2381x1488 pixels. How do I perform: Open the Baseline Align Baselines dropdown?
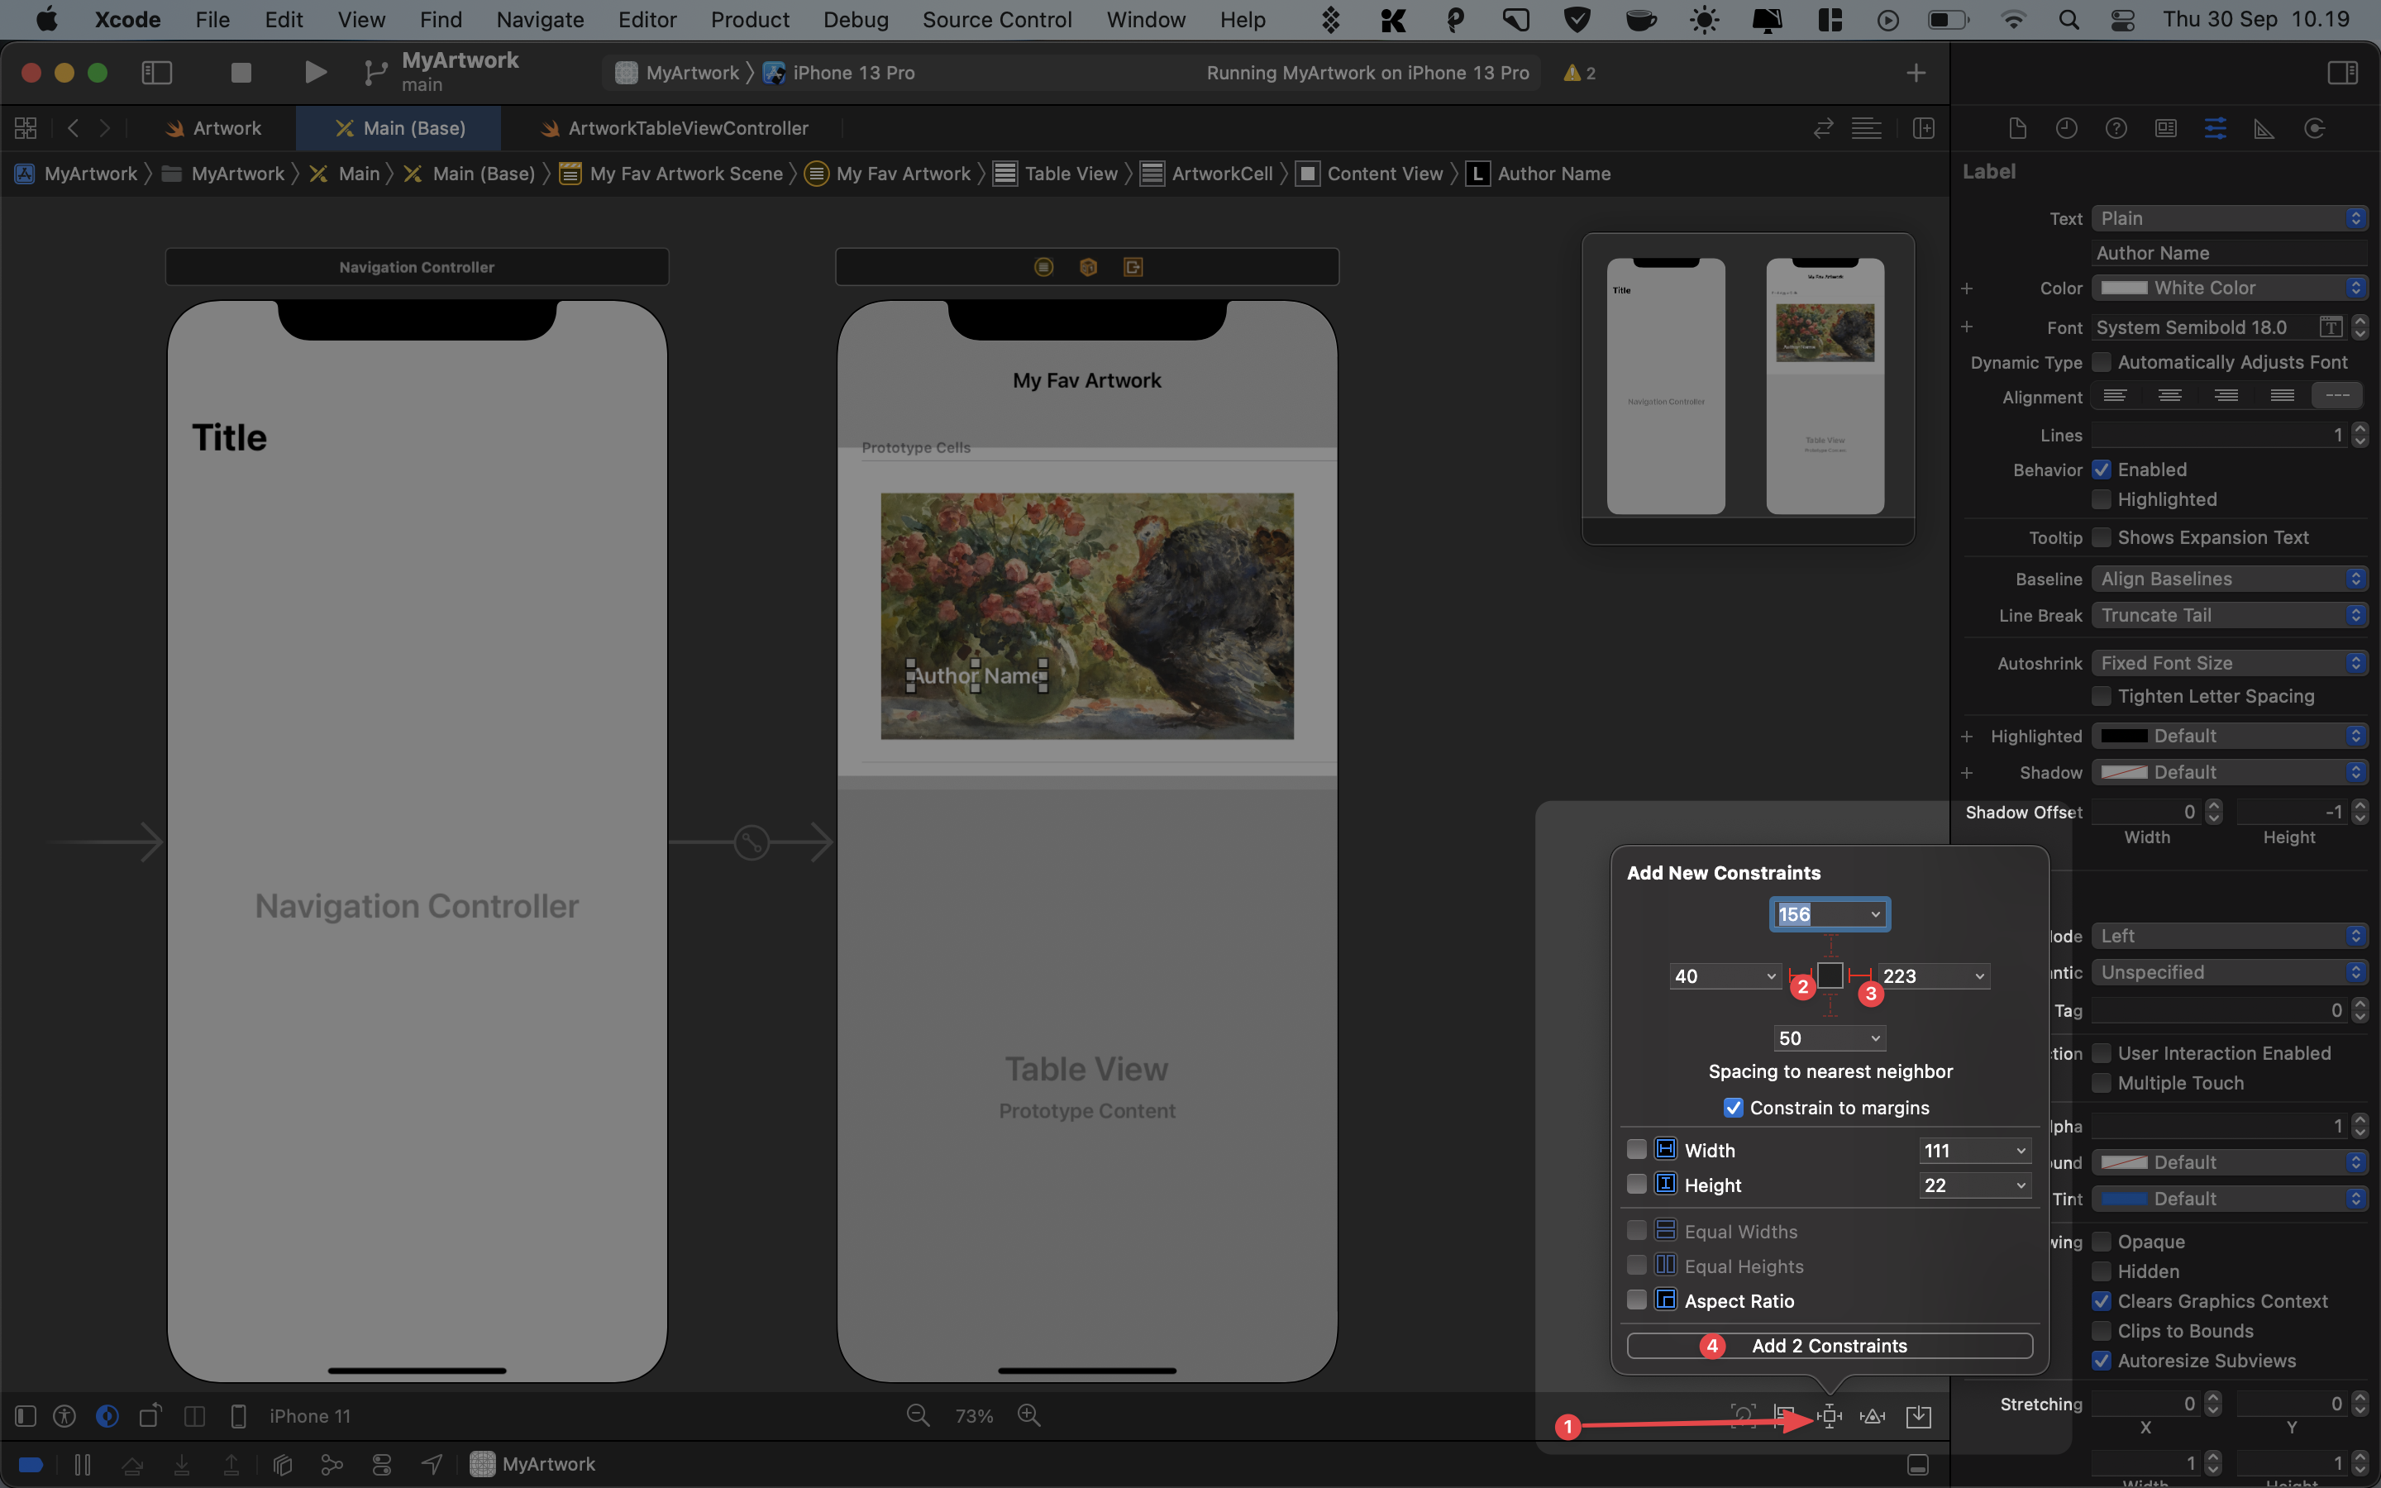[x=2230, y=579]
